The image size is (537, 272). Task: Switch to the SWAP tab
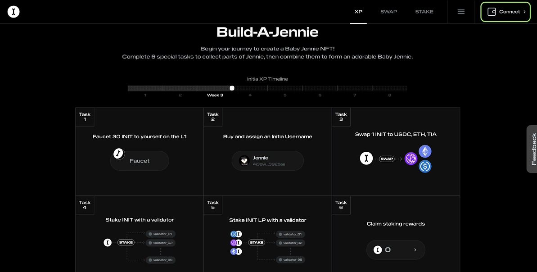click(389, 12)
